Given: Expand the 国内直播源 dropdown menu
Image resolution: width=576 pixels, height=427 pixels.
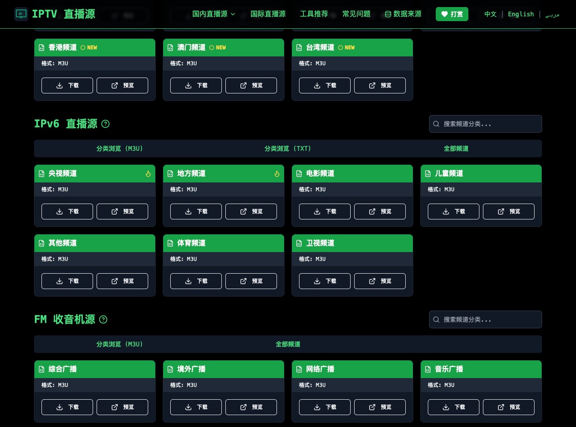Looking at the screenshot, I should point(214,14).
